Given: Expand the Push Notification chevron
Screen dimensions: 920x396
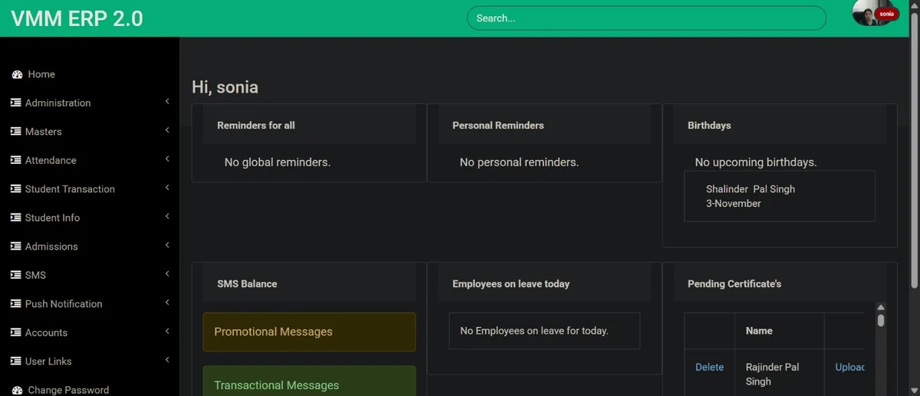Looking at the screenshot, I should coord(167,303).
